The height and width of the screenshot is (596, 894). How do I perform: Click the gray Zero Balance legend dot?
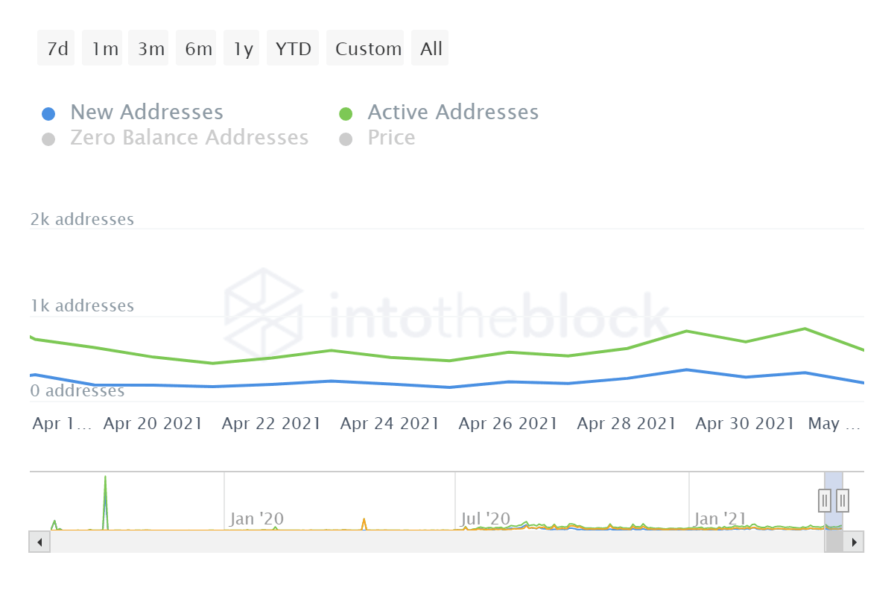click(x=48, y=139)
